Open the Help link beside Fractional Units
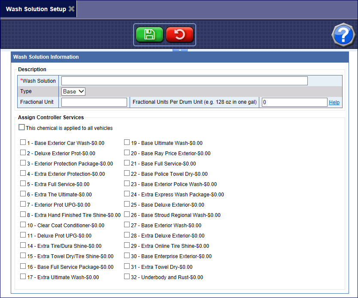Image resolution: width=358 pixels, height=298 pixels. pyautogui.click(x=334, y=102)
